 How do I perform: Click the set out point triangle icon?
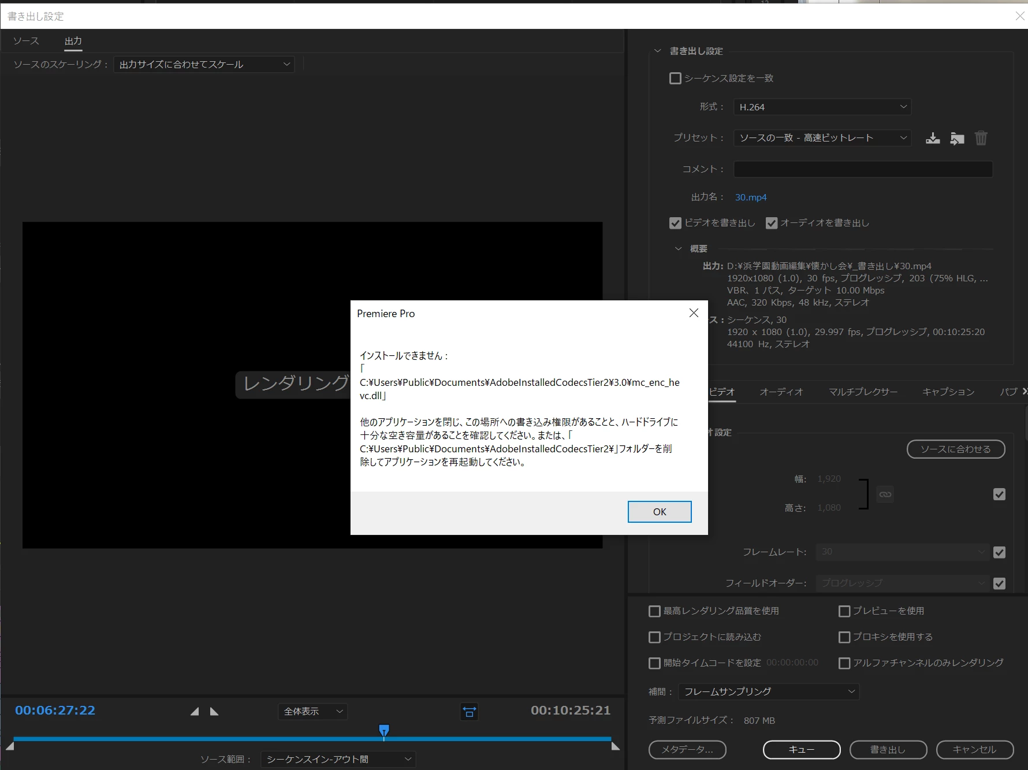(214, 712)
